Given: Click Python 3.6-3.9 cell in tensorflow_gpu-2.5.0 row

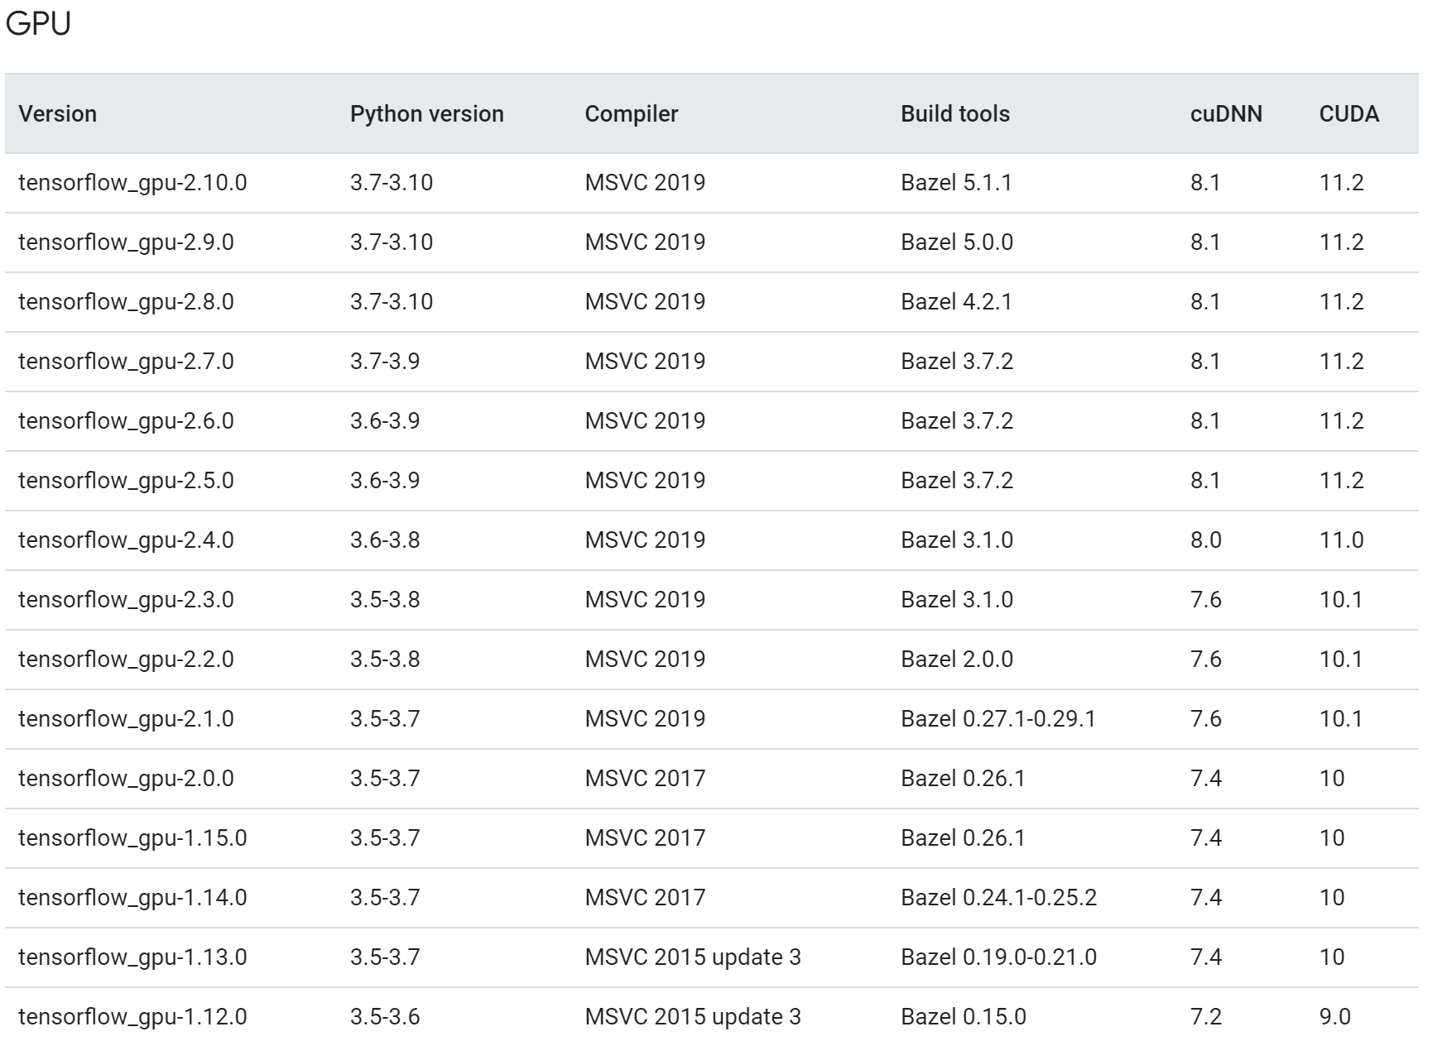Looking at the screenshot, I should click(385, 481).
